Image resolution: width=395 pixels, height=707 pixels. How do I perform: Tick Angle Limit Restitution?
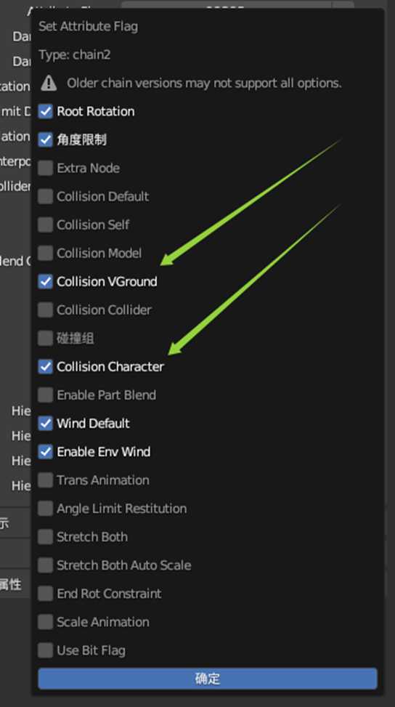[x=46, y=509]
